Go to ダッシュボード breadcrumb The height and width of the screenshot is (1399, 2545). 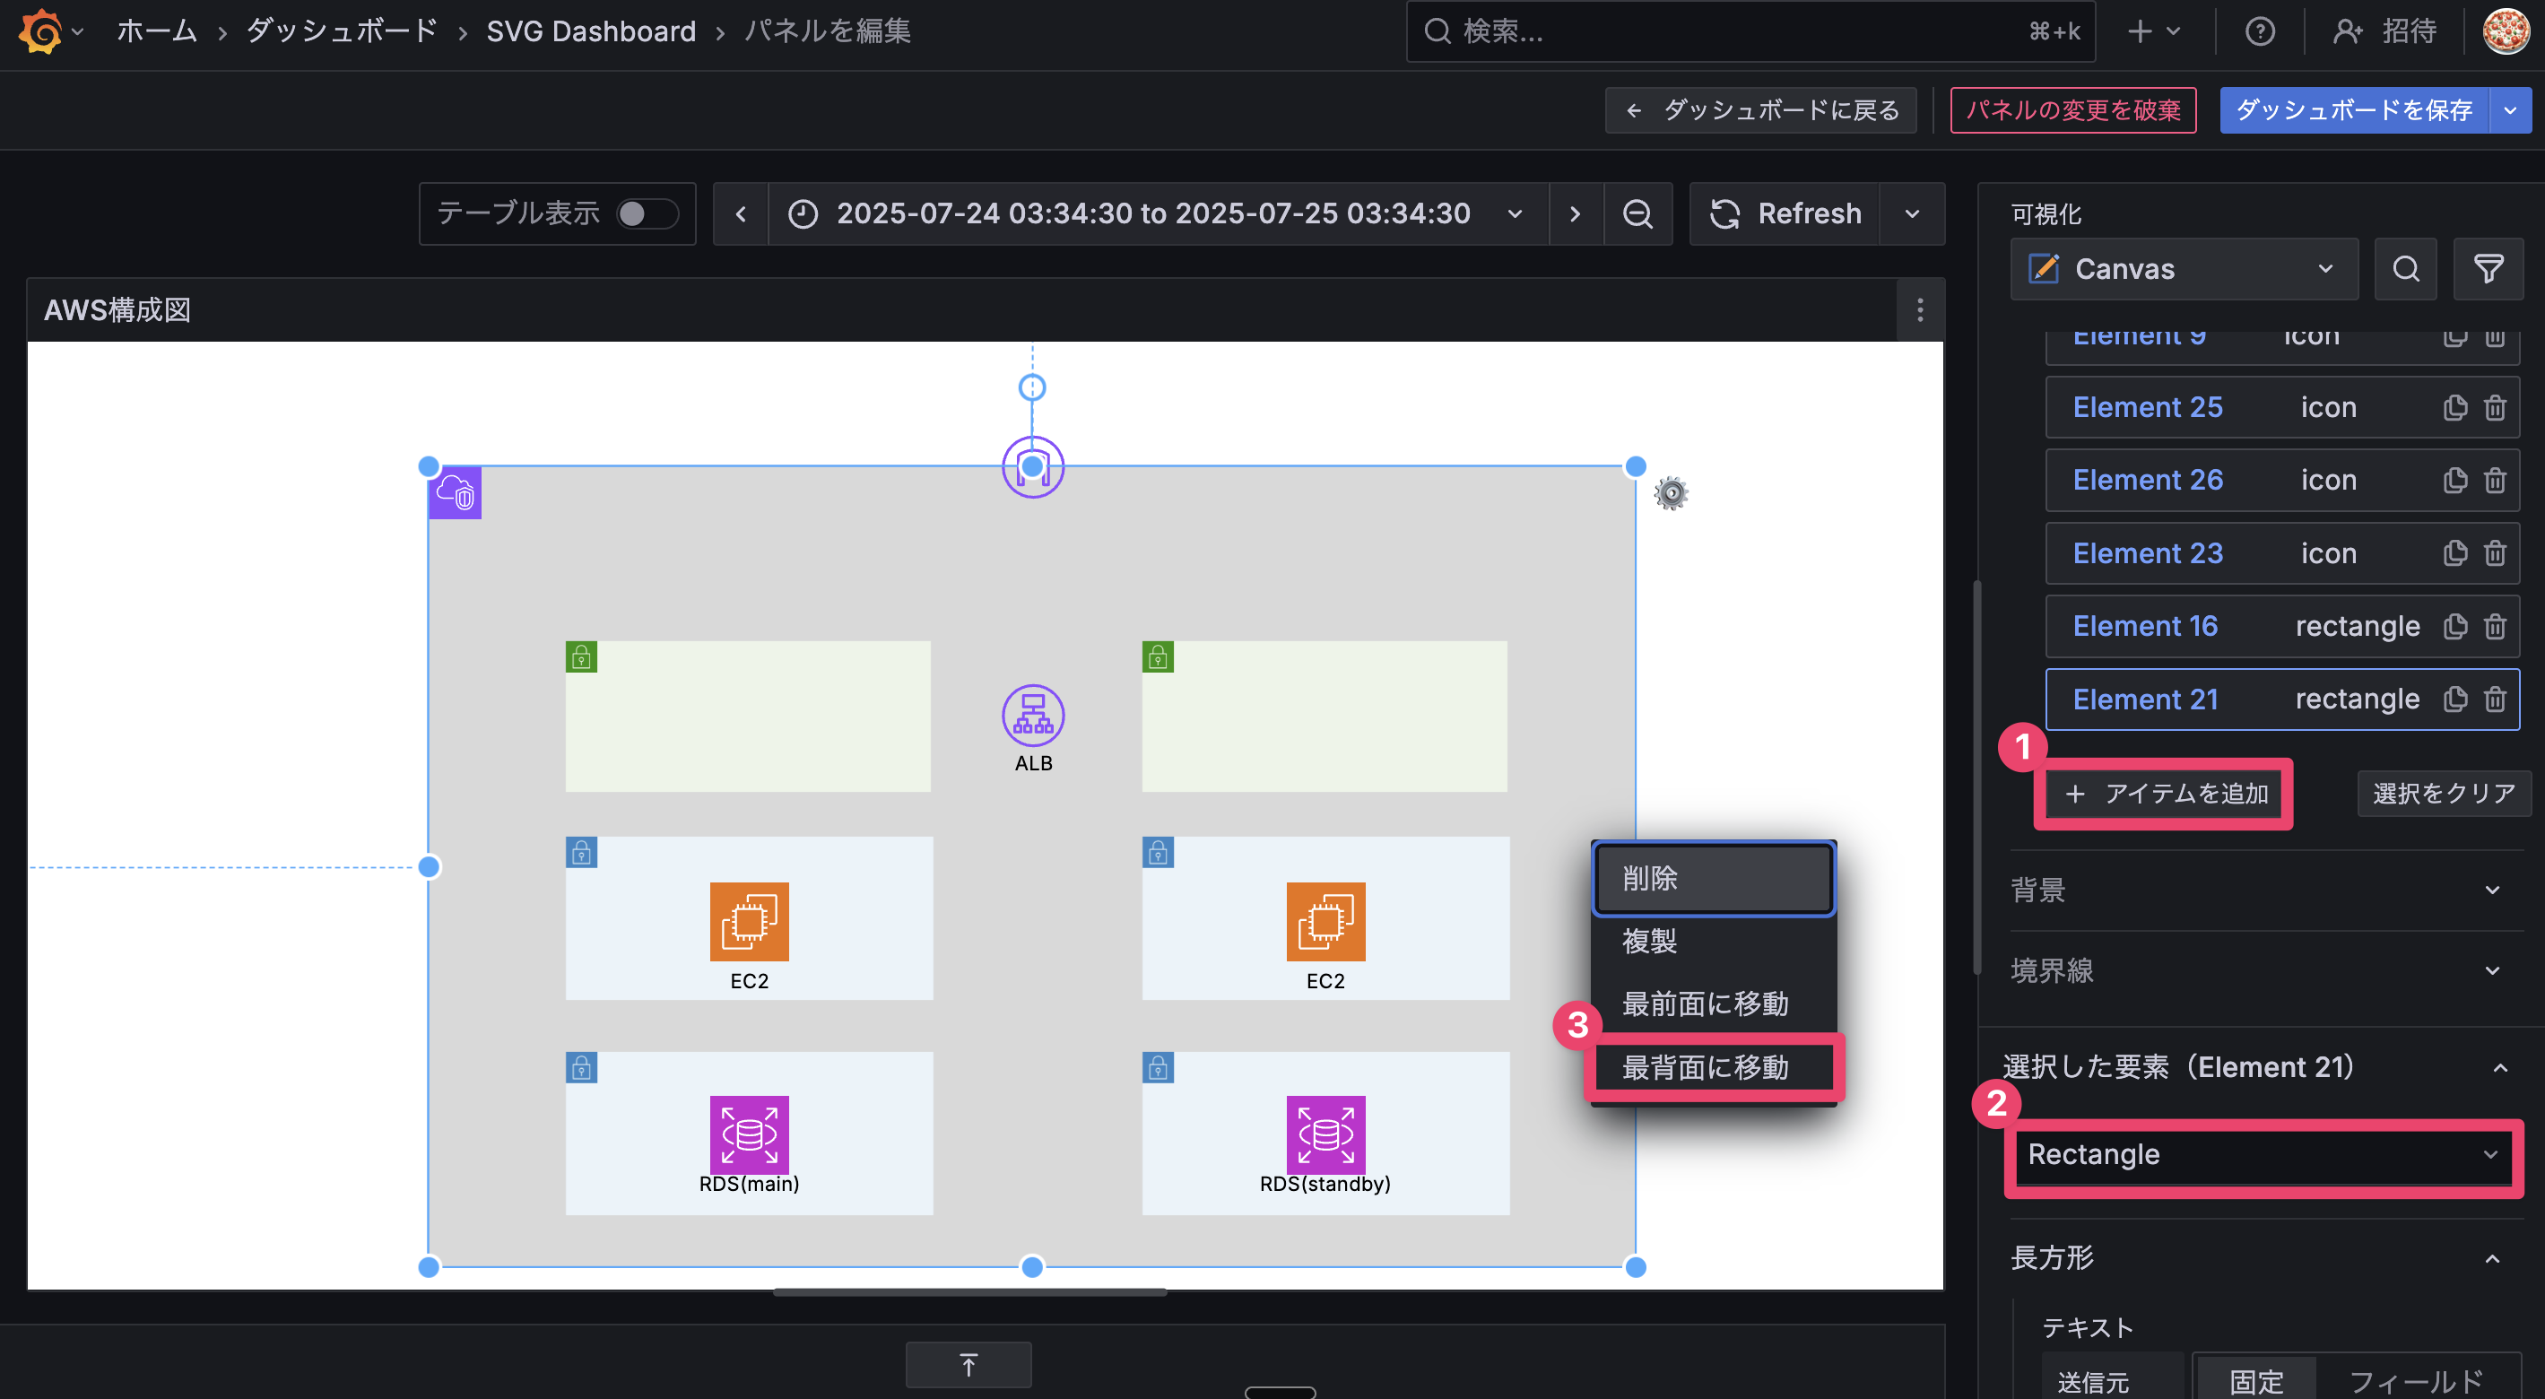point(342,31)
